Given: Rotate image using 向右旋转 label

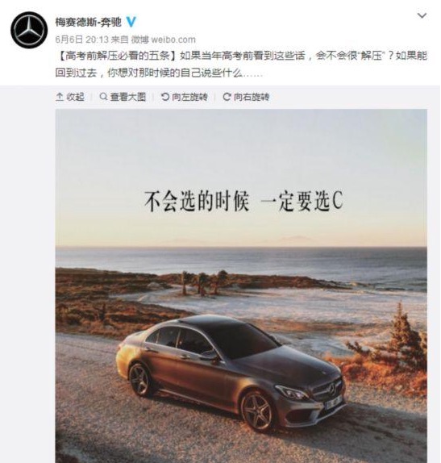Looking at the screenshot, I should [252, 97].
